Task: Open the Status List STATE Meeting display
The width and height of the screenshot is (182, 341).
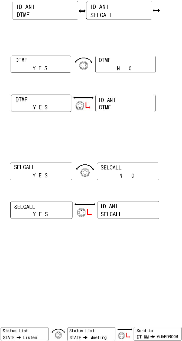Action: pos(91,334)
